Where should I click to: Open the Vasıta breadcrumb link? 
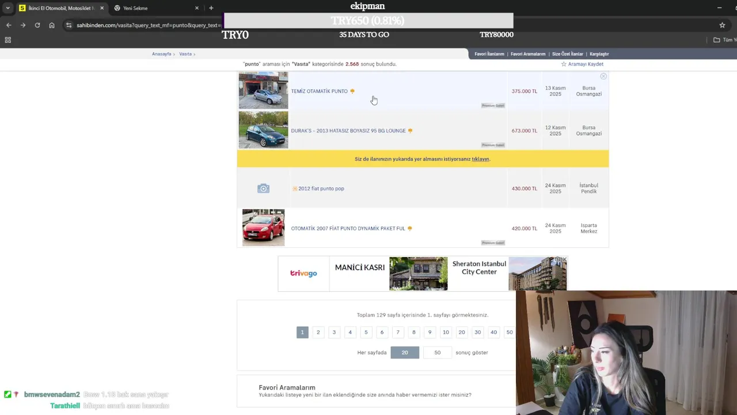(x=185, y=54)
